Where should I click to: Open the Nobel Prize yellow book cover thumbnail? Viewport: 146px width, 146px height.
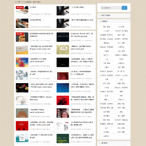coord(22,50)
